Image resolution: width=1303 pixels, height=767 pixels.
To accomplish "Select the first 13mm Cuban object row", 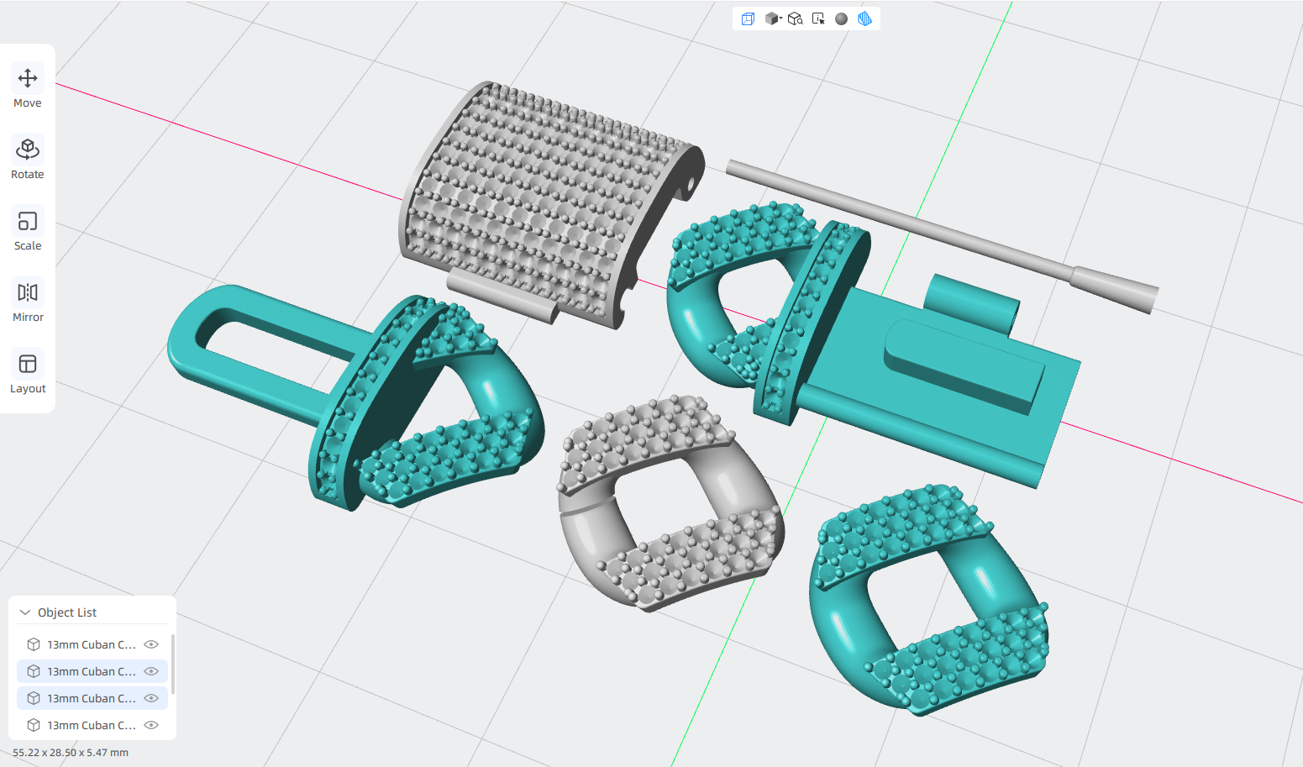I will [x=92, y=644].
